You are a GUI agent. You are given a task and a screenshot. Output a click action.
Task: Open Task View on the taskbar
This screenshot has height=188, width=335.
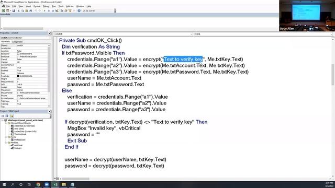click(x=29, y=184)
